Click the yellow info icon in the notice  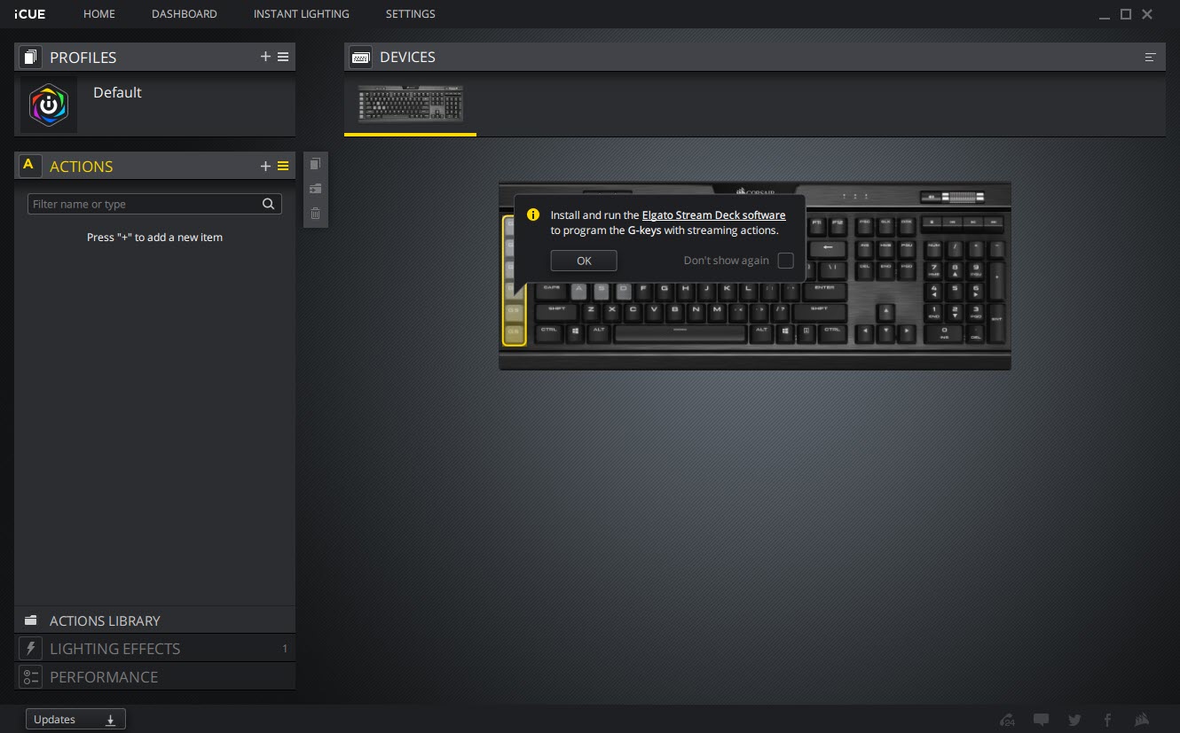pos(533,214)
